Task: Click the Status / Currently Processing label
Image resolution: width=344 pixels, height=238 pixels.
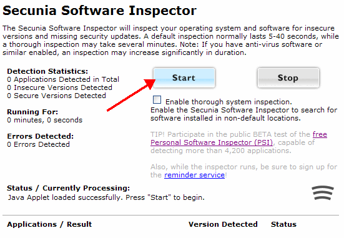Action: [x=68, y=188]
